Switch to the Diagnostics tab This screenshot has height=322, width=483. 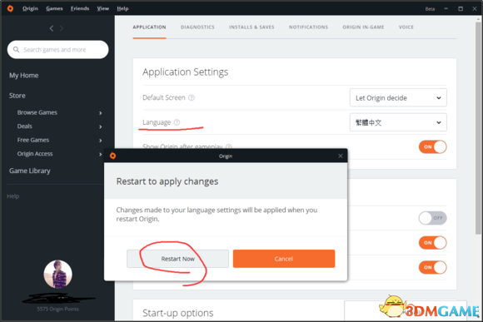pos(197,27)
